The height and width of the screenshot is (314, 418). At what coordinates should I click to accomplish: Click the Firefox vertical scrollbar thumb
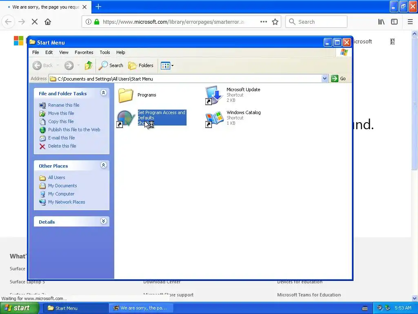point(414,103)
